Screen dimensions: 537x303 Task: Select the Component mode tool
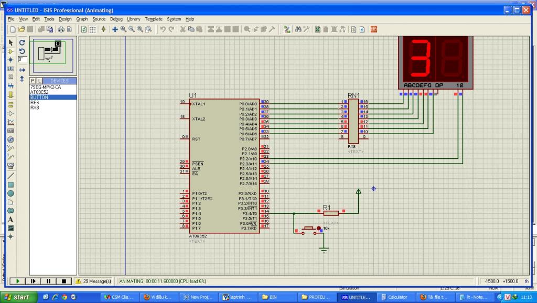[x=10, y=51]
